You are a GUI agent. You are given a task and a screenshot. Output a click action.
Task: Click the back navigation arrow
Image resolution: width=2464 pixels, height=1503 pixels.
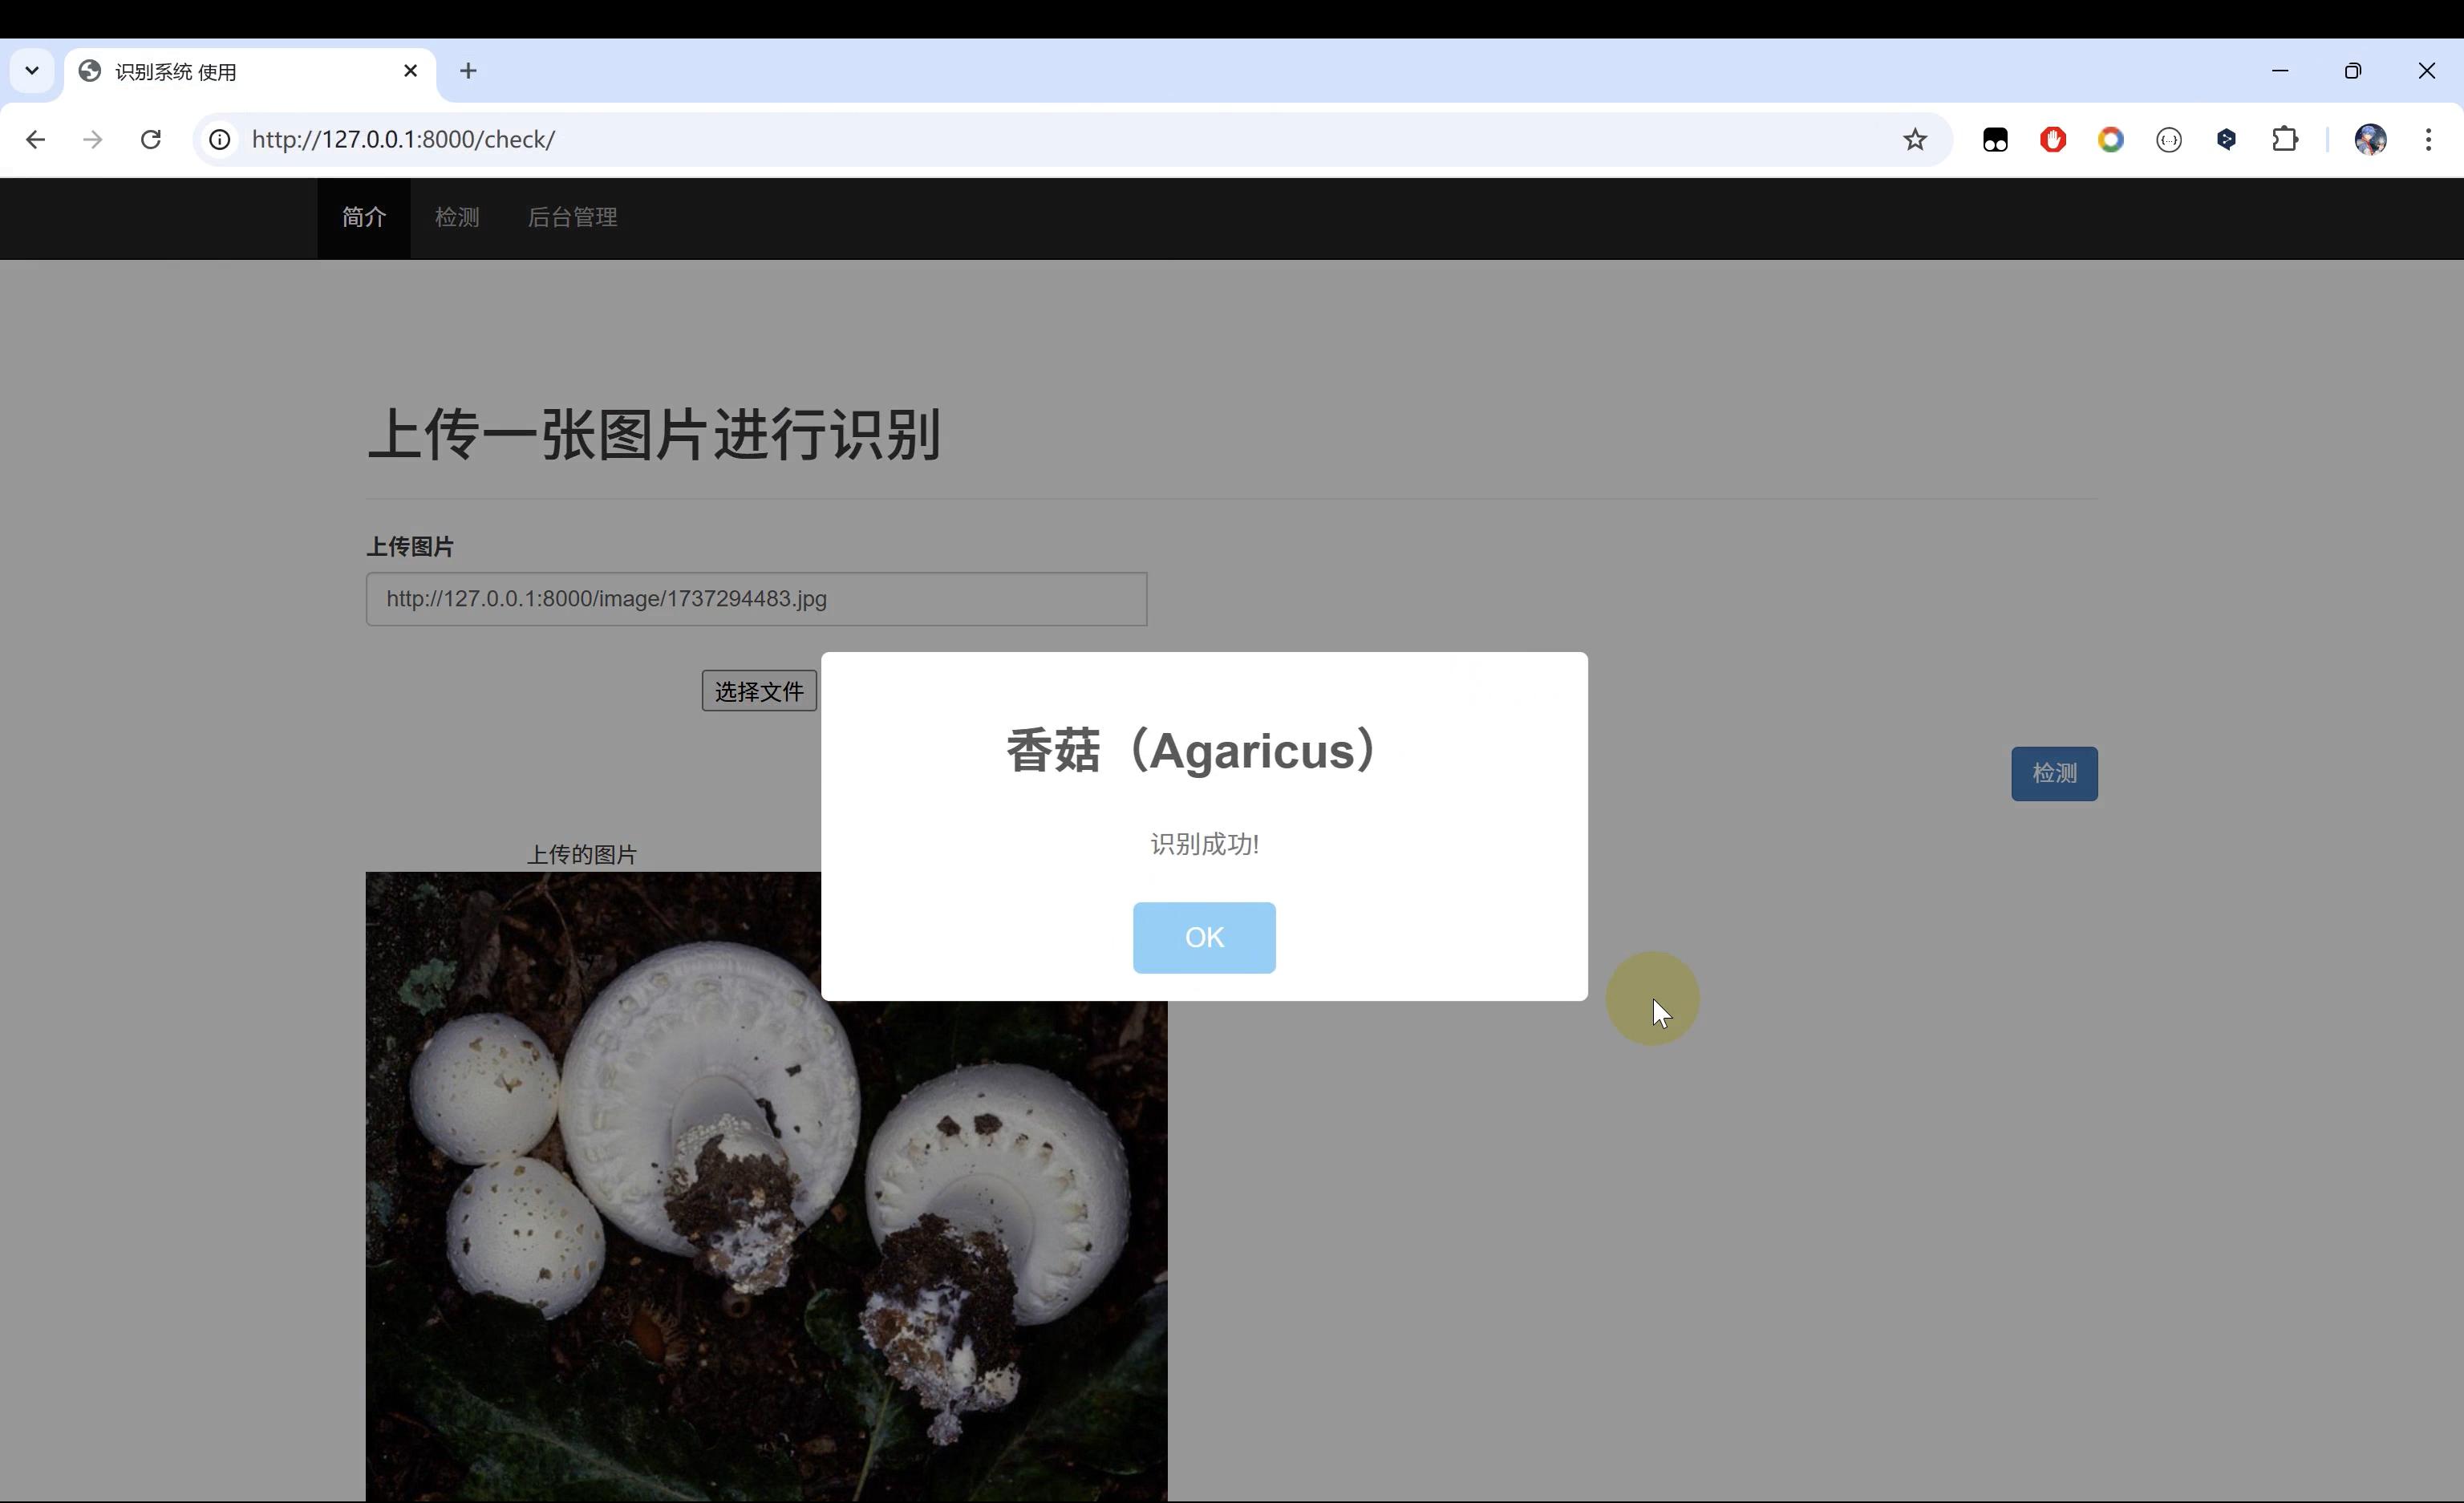click(x=35, y=140)
